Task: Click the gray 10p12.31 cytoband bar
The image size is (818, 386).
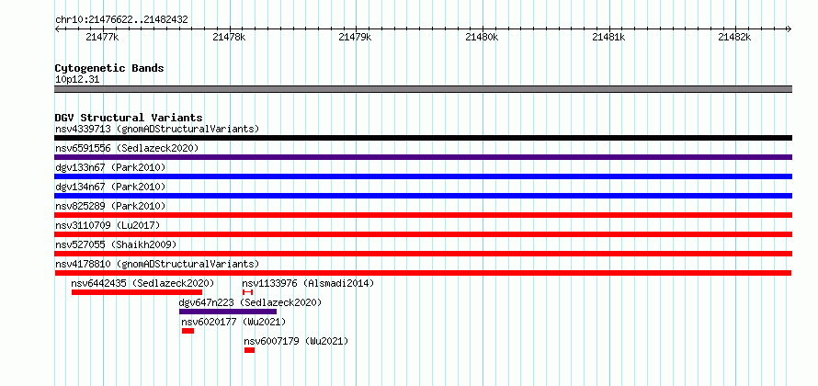Action: pos(423,89)
